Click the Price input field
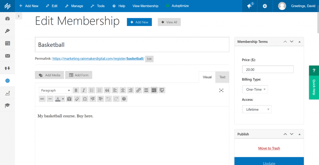Viewport: 319px width, 165px height. (x=268, y=69)
